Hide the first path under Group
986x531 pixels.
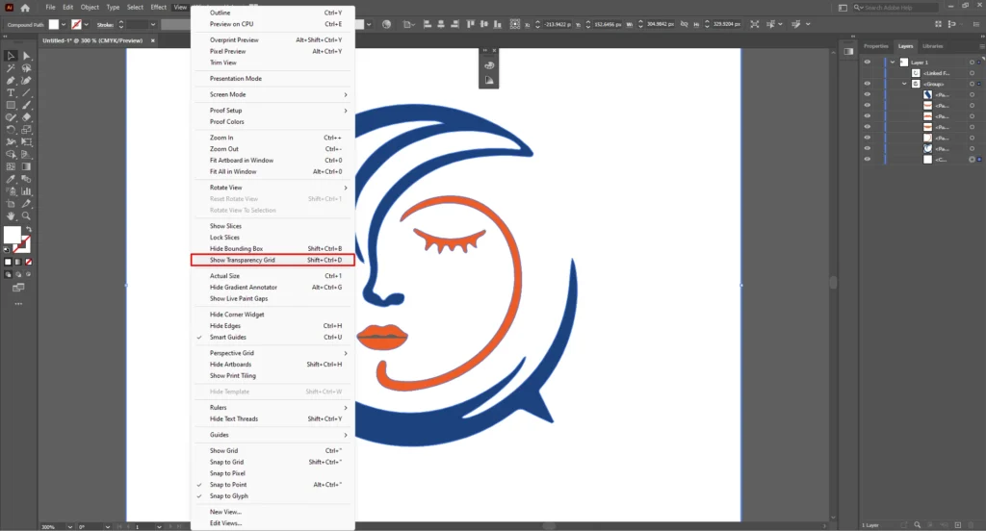coord(868,94)
